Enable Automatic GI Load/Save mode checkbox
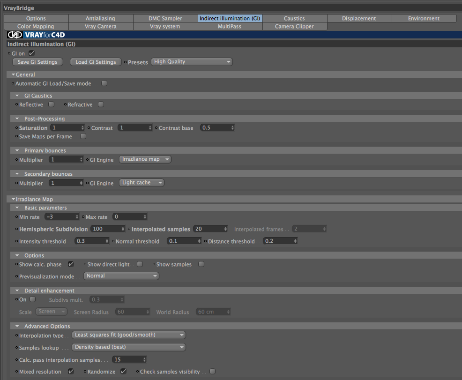462x380 pixels. [104, 83]
